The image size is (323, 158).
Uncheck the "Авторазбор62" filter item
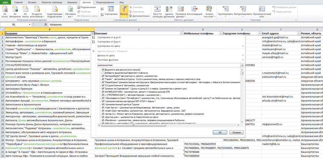pyautogui.click(x=103, y=76)
